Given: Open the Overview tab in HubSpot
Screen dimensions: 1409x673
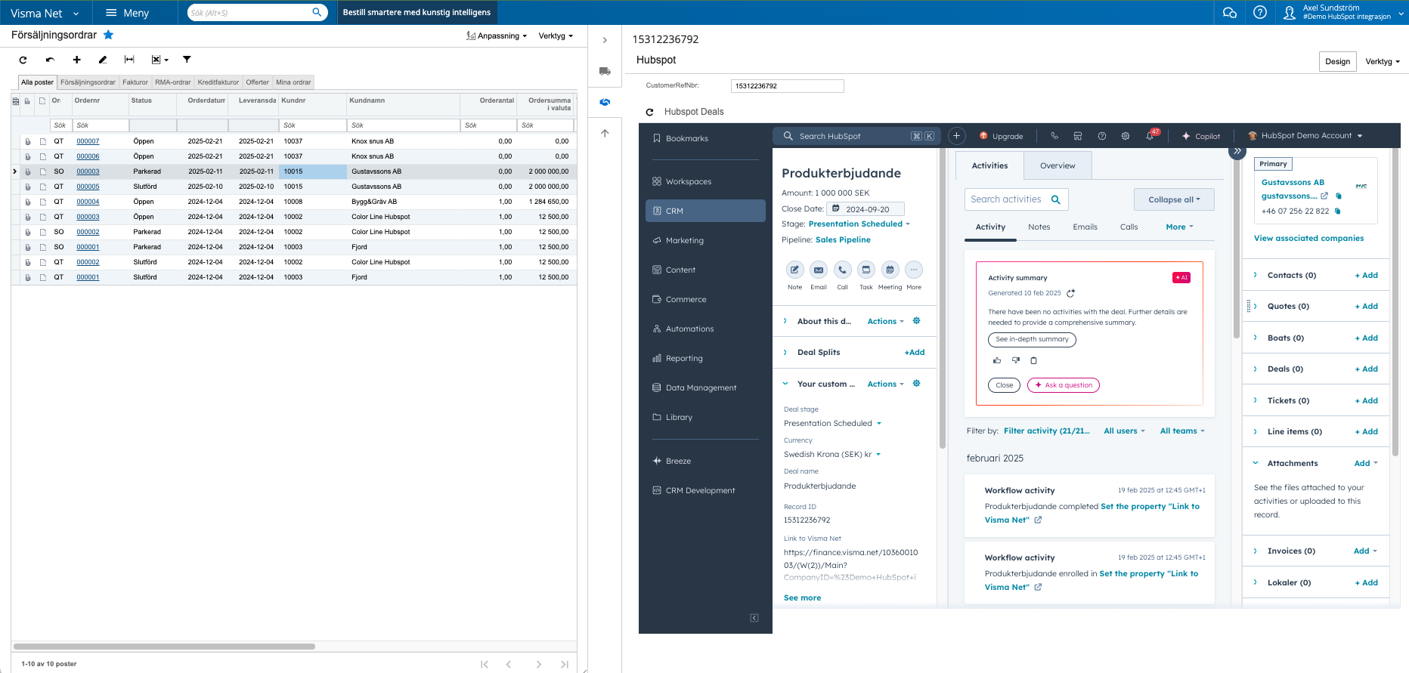Looking at the screenshot, I should [1058, 166].
